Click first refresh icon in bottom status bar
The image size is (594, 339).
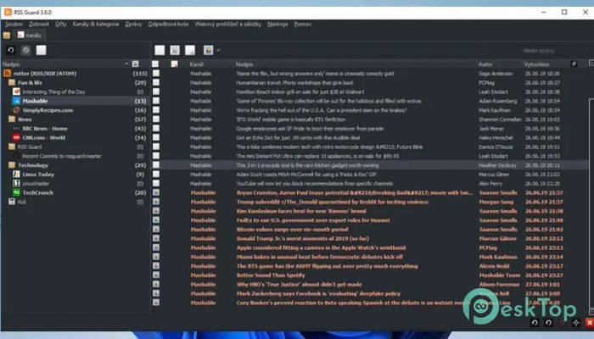535,323
